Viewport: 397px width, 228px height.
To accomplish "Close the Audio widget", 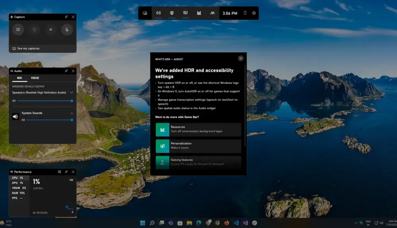I will tap(73, 71).
